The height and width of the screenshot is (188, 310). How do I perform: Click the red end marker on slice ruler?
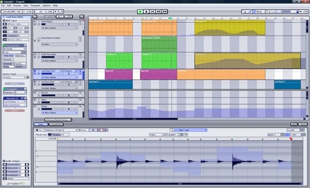coord(291,139)
